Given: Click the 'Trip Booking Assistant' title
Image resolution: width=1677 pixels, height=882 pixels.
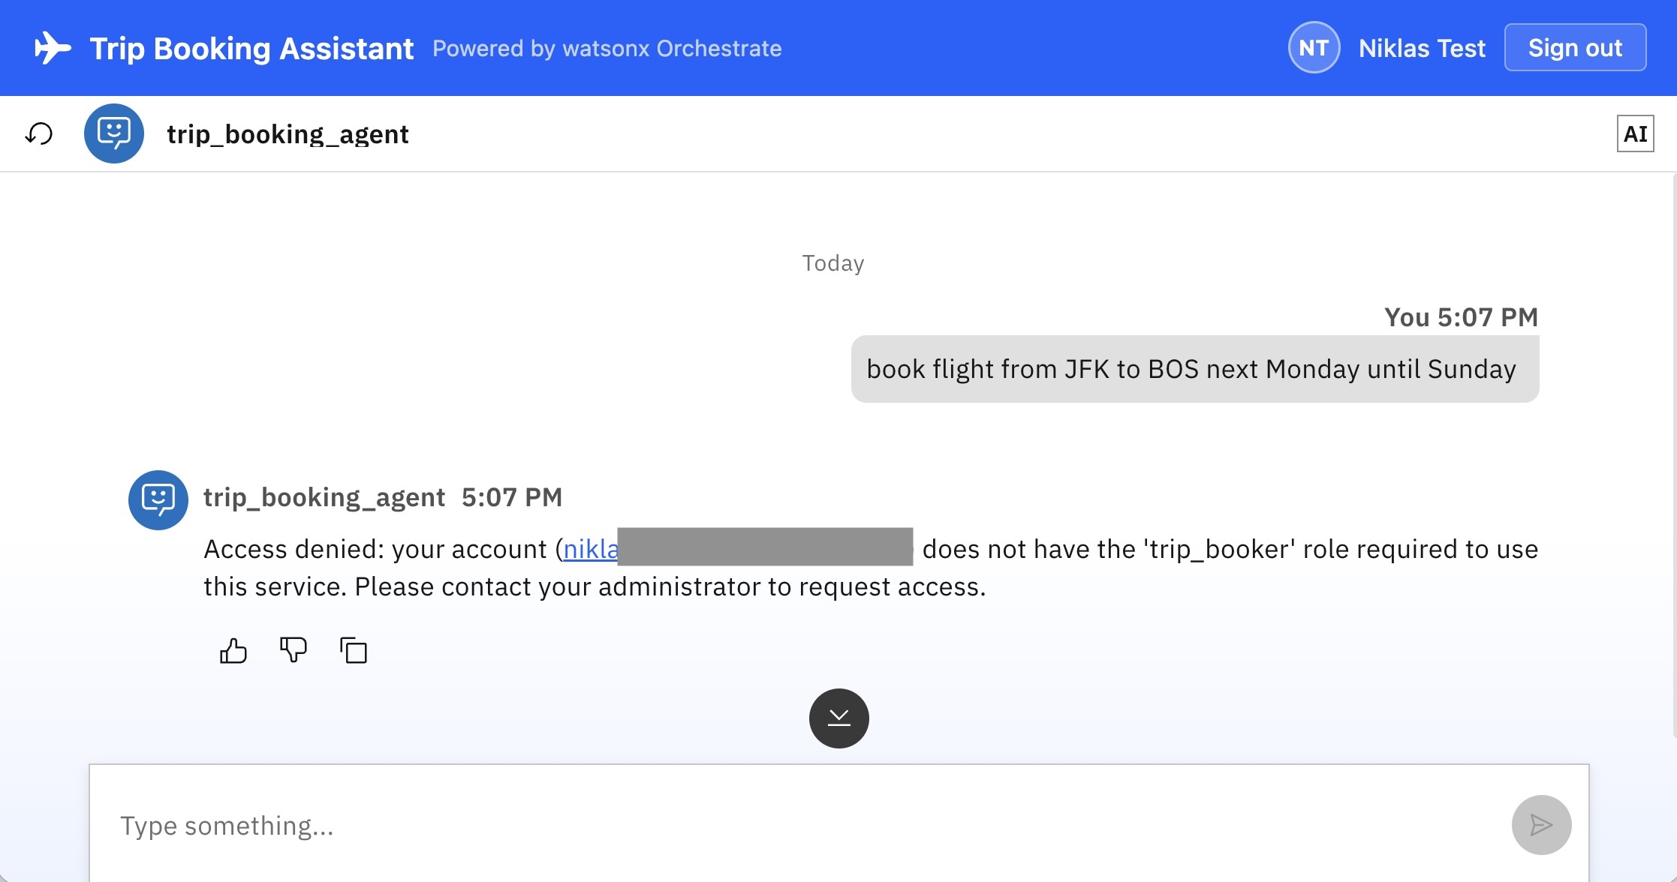Looking at the screenshot, I should (x=251, y=49).
